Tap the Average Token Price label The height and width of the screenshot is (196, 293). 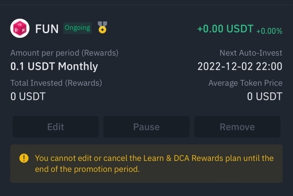click(245, 83)
